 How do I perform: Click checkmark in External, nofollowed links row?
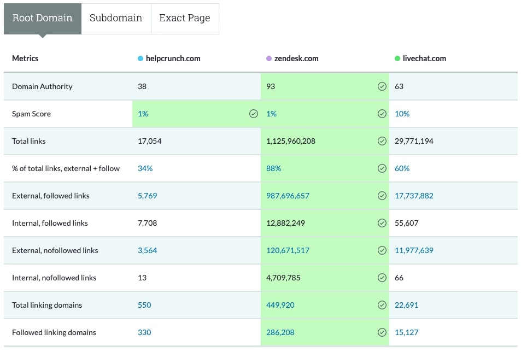(x=382, y=250)
